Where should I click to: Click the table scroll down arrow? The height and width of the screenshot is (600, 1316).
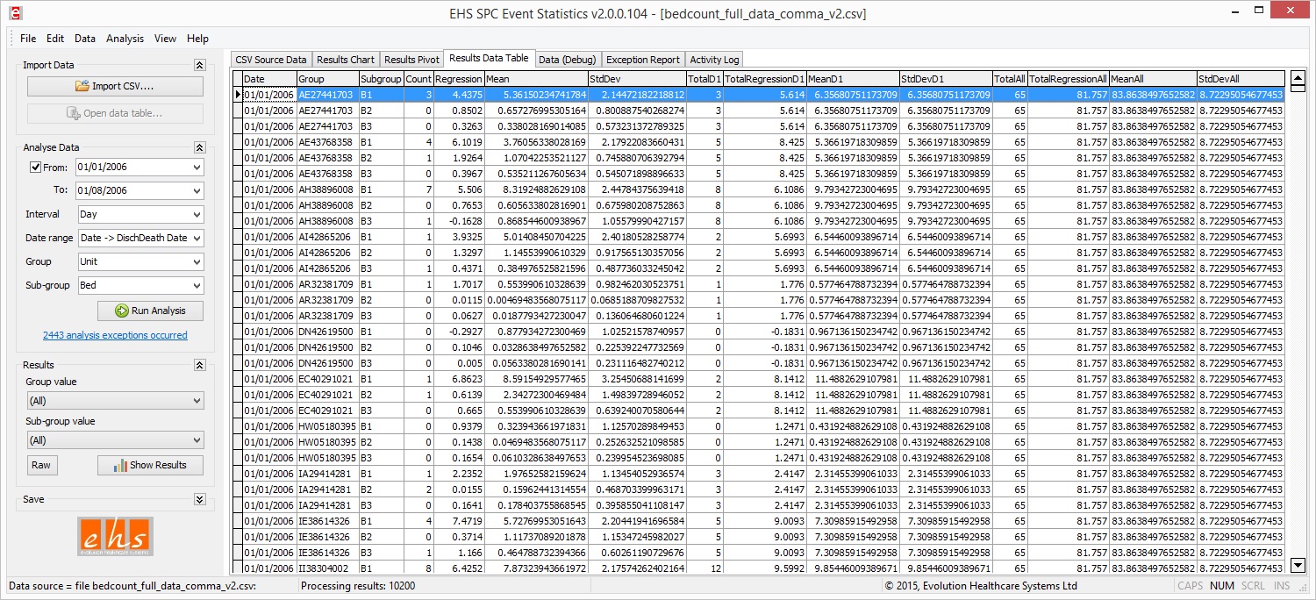(1298, 565)
